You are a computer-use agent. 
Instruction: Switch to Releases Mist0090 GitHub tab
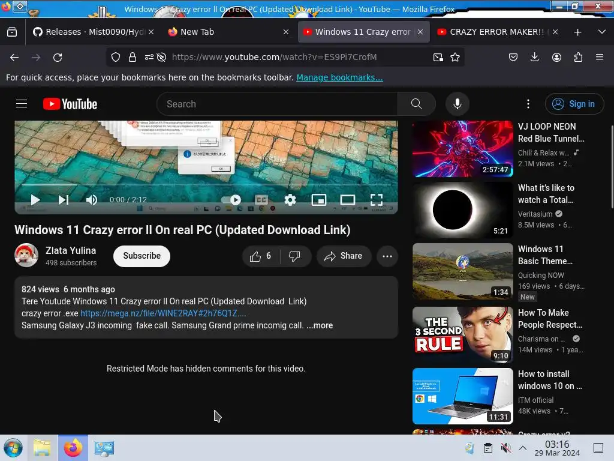pyautogui.click(x=91, y=32)
